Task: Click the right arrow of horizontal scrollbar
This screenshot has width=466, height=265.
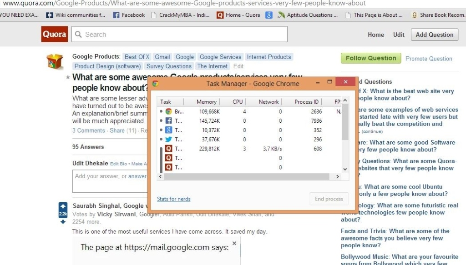Action: 337,176
